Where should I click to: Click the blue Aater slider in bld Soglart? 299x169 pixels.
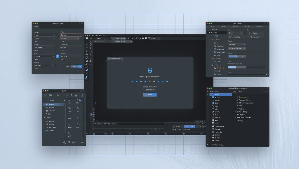tap(237, 56)
